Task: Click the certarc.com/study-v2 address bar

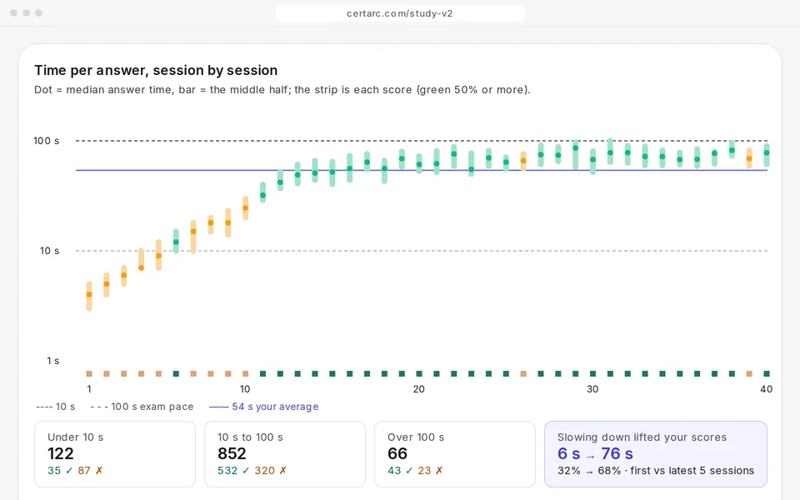Action: point(399,13)
